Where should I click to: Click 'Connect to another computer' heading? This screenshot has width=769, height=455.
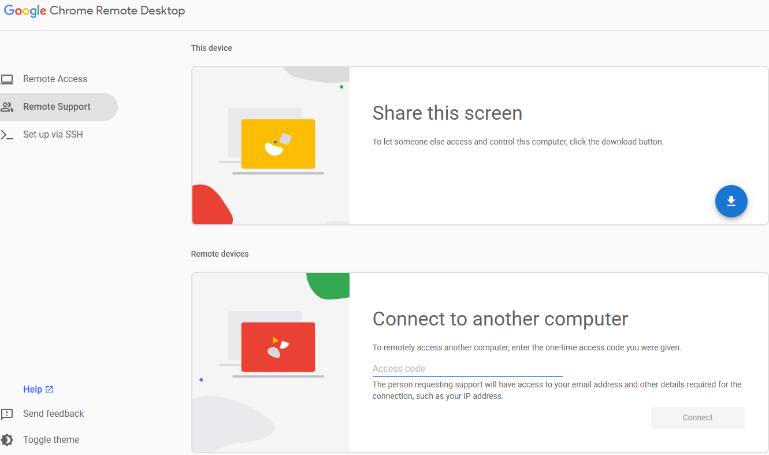[500, 319]
